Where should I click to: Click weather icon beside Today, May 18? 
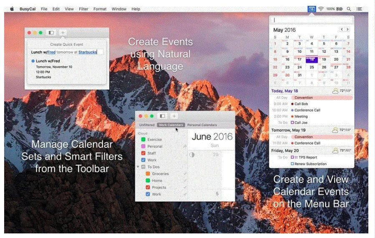(x=335, y=91)
